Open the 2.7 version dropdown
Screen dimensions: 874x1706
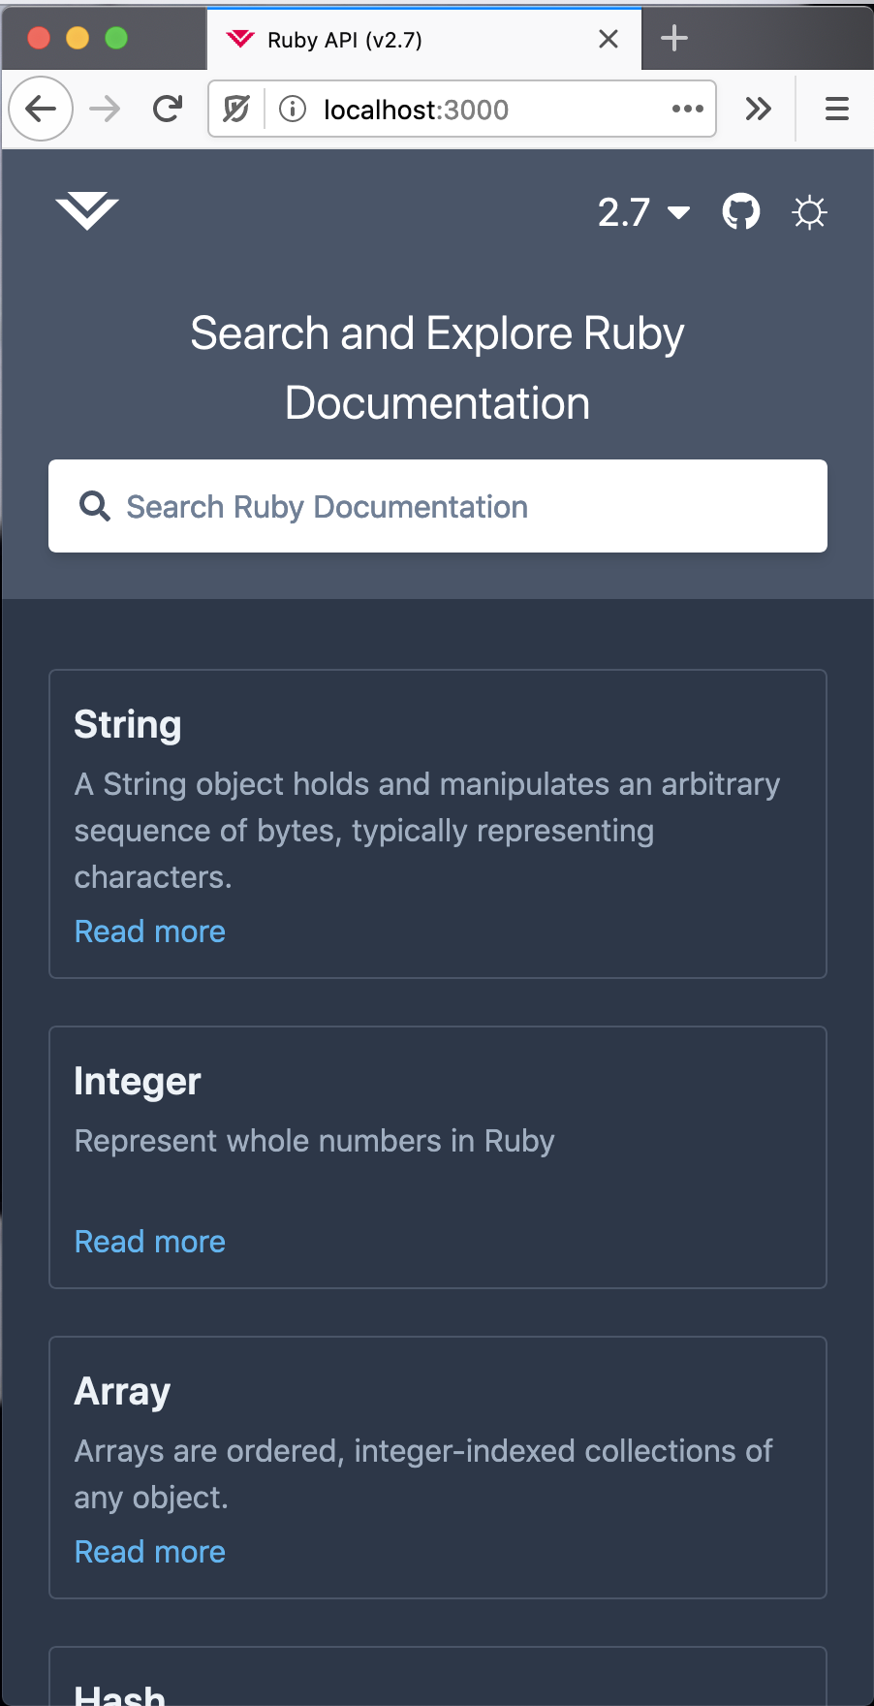pyautogui.click(x=643, y=212)
